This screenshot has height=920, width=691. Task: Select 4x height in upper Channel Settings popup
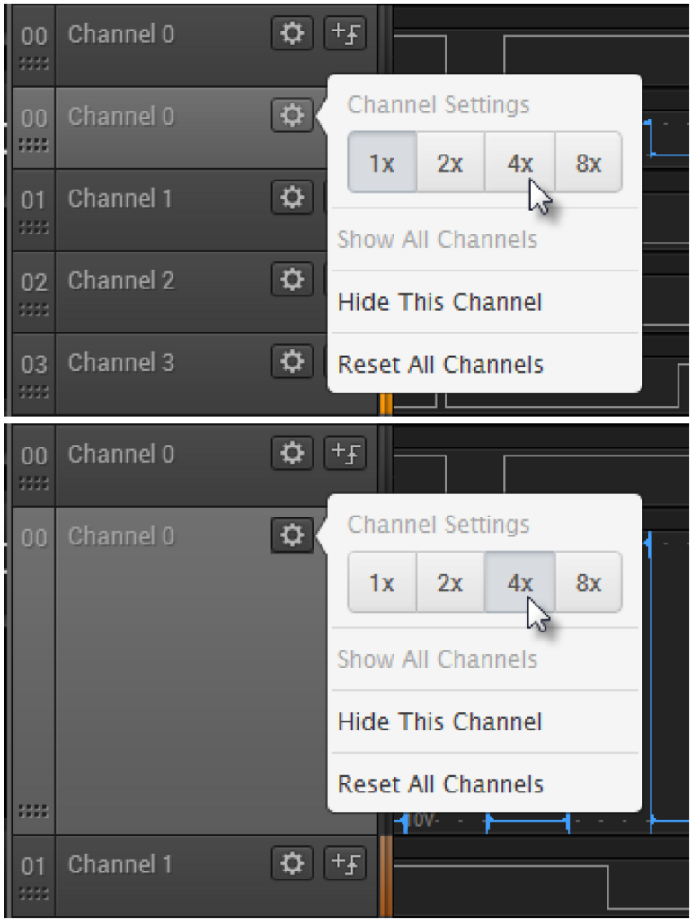coord(519,163)
